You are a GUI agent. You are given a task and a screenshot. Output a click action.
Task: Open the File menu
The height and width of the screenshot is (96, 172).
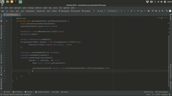point(2,8)
